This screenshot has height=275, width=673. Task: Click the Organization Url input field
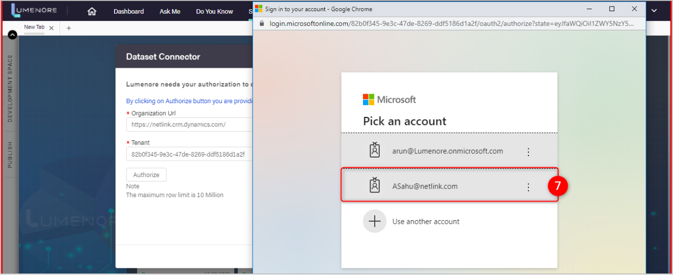(x=189, y=125)
